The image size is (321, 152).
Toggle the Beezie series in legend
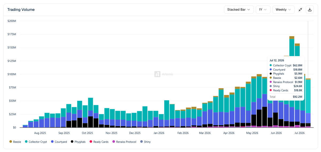pyautogui.click(x=15, y=142)
